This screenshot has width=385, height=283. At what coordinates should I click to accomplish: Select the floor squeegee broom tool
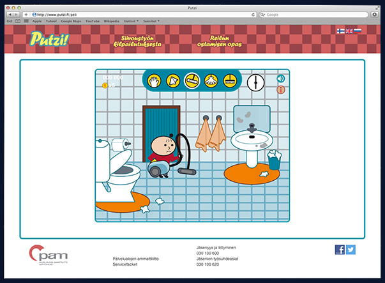pos(228,80)
